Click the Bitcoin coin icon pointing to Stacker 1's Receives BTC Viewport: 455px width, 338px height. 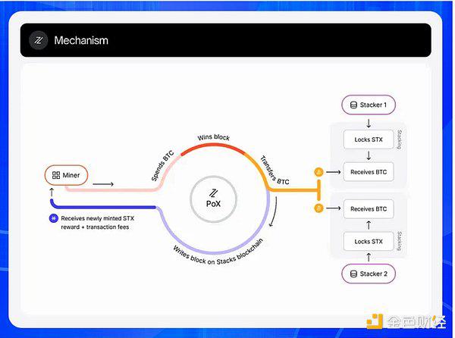(x=318, y=172)
